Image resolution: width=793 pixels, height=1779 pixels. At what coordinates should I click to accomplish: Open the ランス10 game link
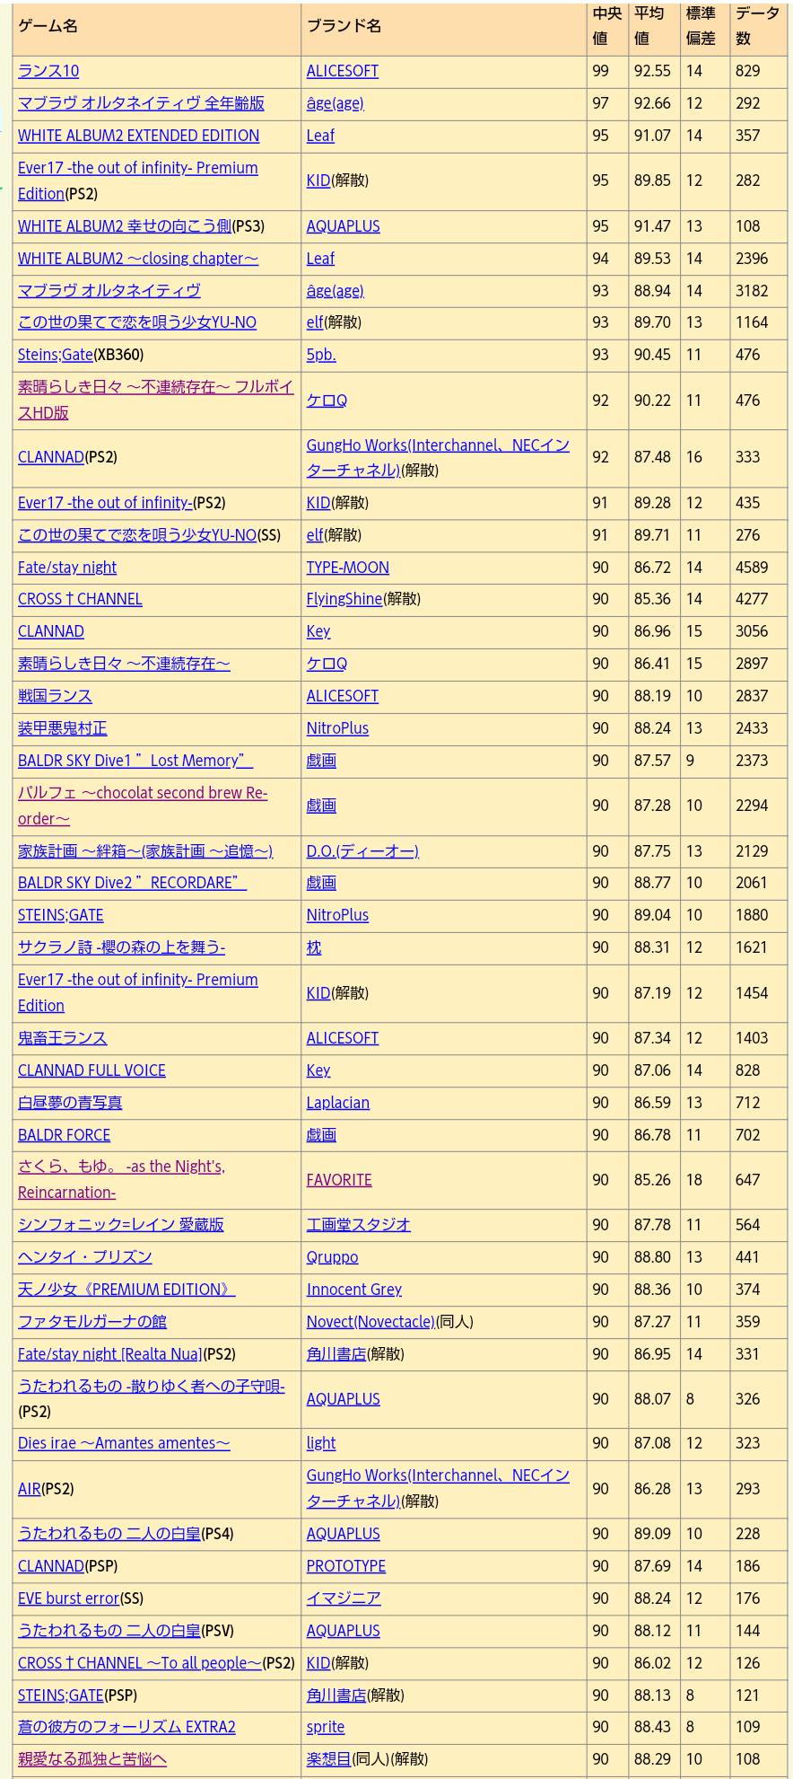(x=48, y=71)
